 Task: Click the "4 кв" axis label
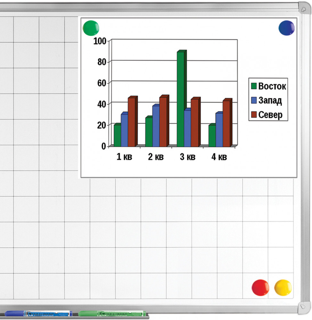tap(219, 157)
